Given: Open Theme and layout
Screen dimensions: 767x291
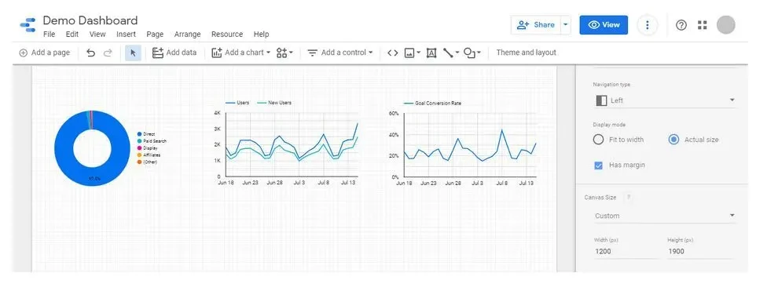Looking at the screenshot, I should pos(526,53).
